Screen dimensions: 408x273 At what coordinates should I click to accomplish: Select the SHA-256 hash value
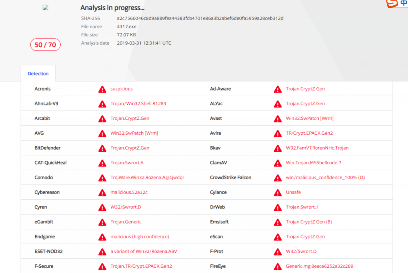tap(200, 18)
